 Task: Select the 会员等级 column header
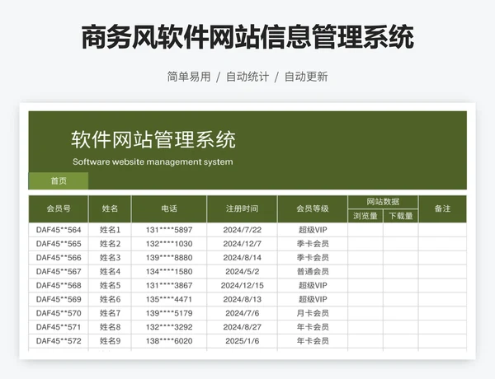click(313, 208)
